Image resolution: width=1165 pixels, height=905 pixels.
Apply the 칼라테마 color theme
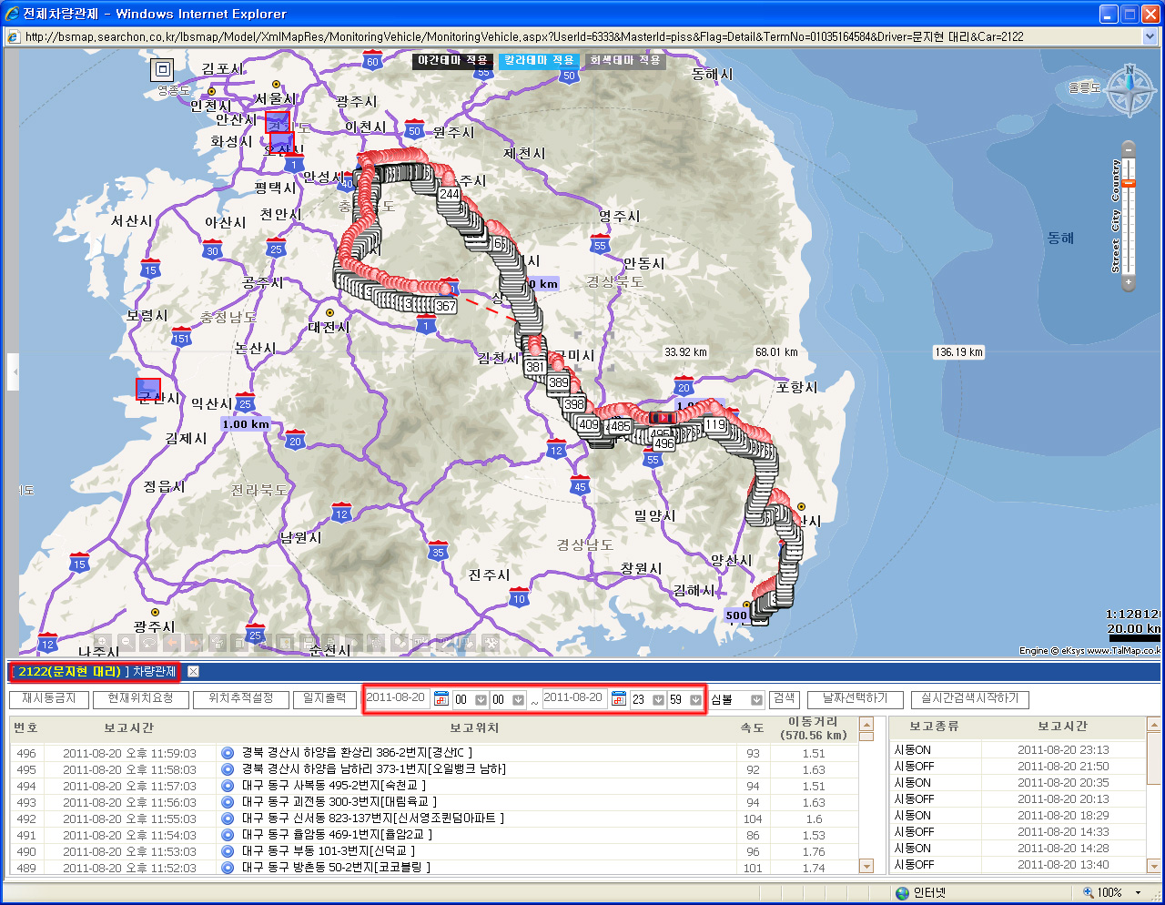click(x=538, y=60)
